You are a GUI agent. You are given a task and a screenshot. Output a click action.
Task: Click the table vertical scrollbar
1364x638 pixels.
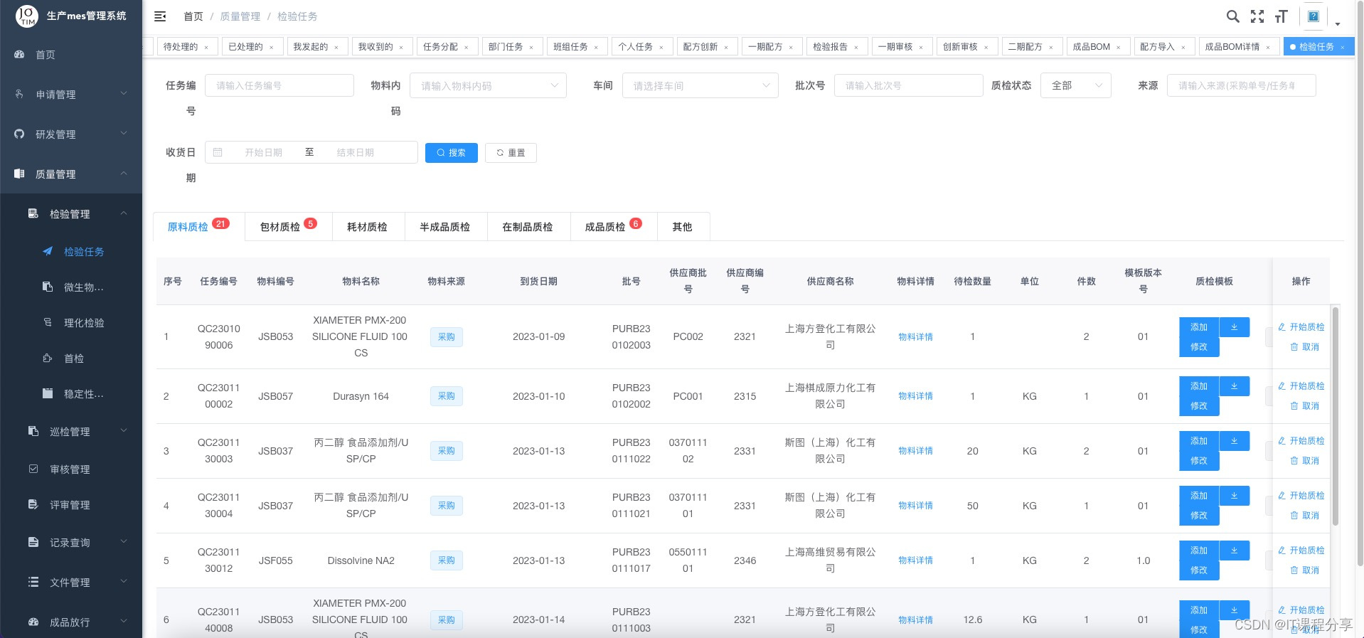(1336, 416)
